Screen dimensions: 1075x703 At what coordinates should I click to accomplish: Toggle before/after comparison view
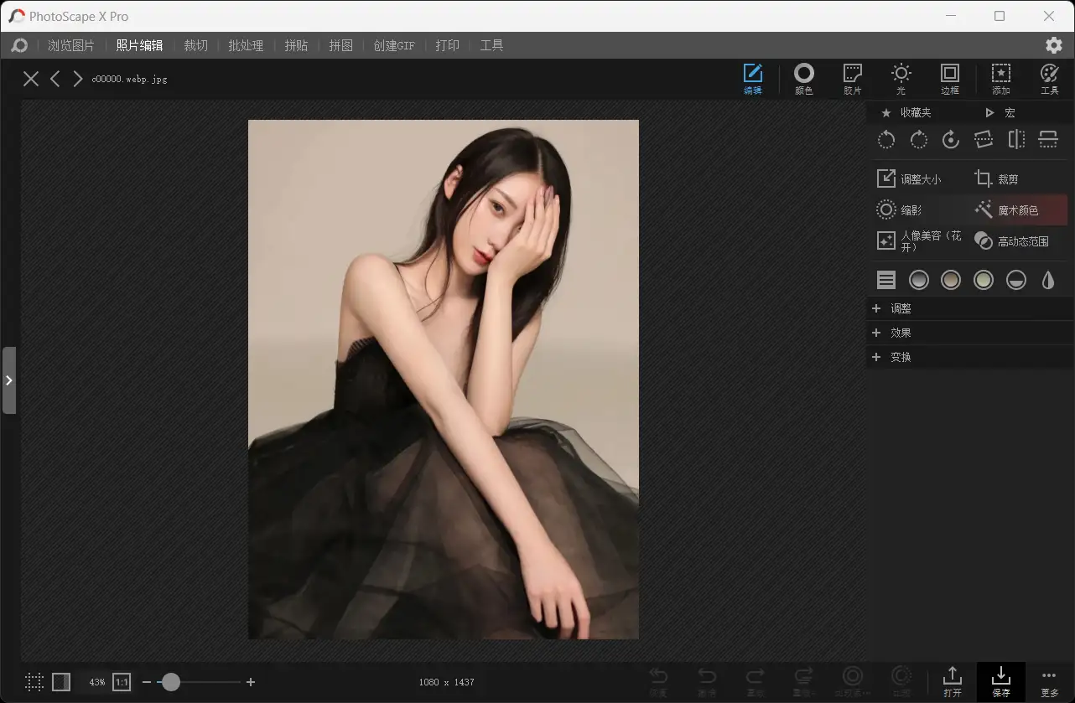pos(61,682)
